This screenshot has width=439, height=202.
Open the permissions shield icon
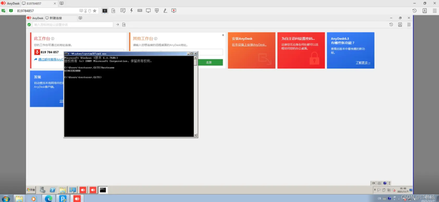click(157, 11)
